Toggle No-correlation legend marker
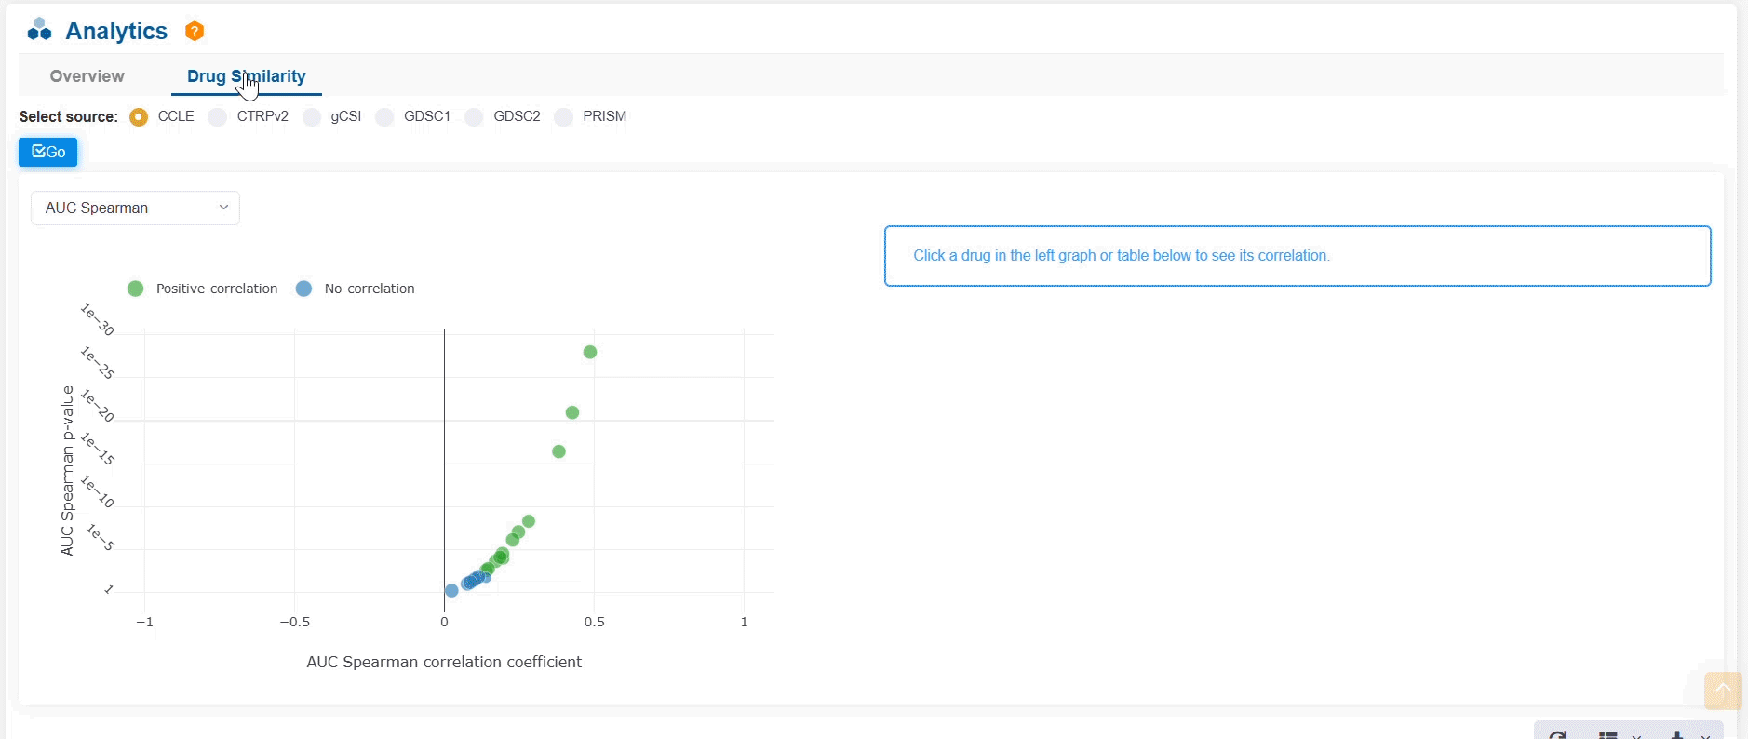The width and height of the screenshot is (1748, 739). [x=304, y=289]
